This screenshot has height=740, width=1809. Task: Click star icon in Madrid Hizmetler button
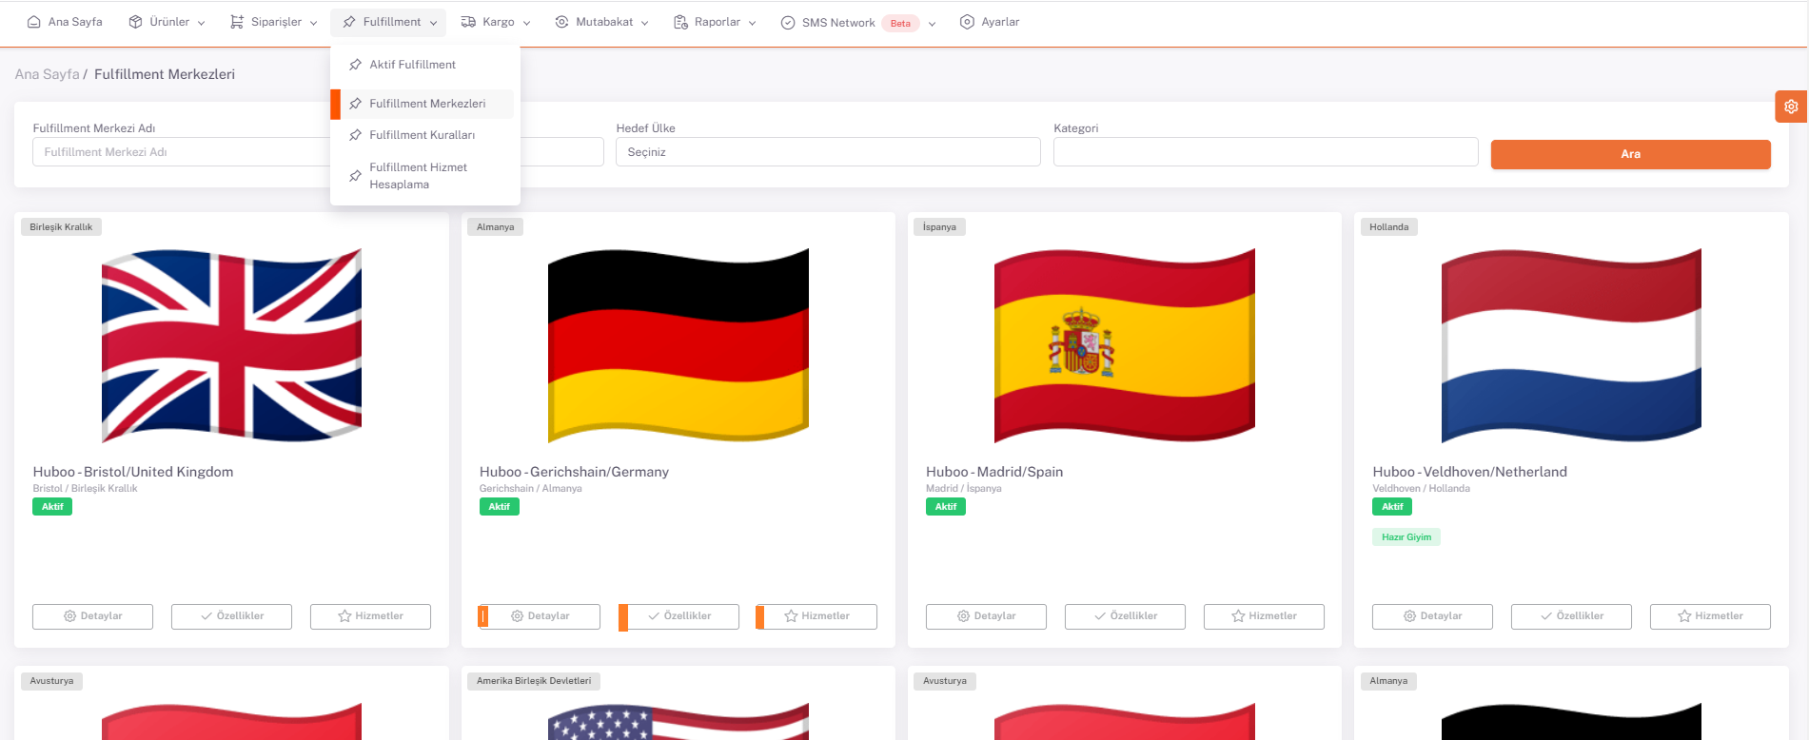(1238, 616)
